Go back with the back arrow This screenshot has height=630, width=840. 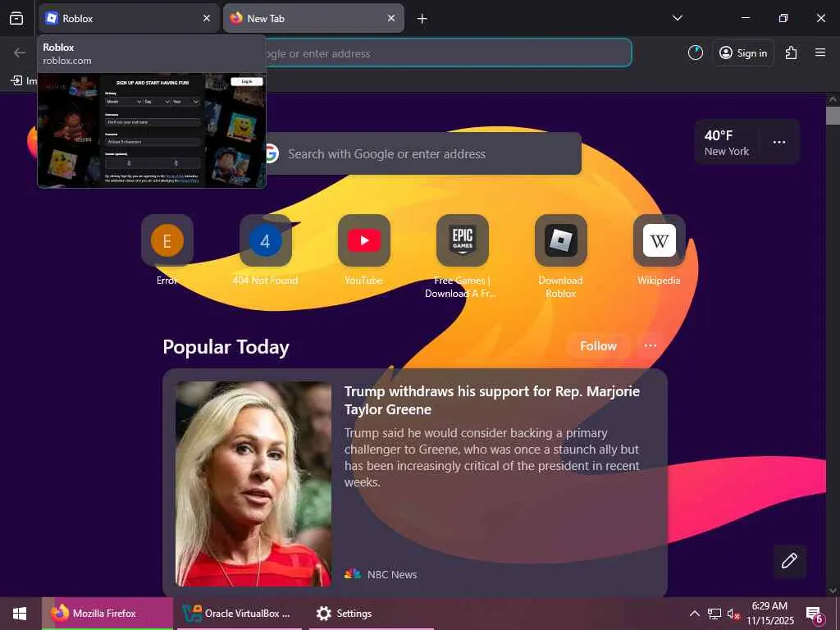pyautogui.click(x=20, y=52)
